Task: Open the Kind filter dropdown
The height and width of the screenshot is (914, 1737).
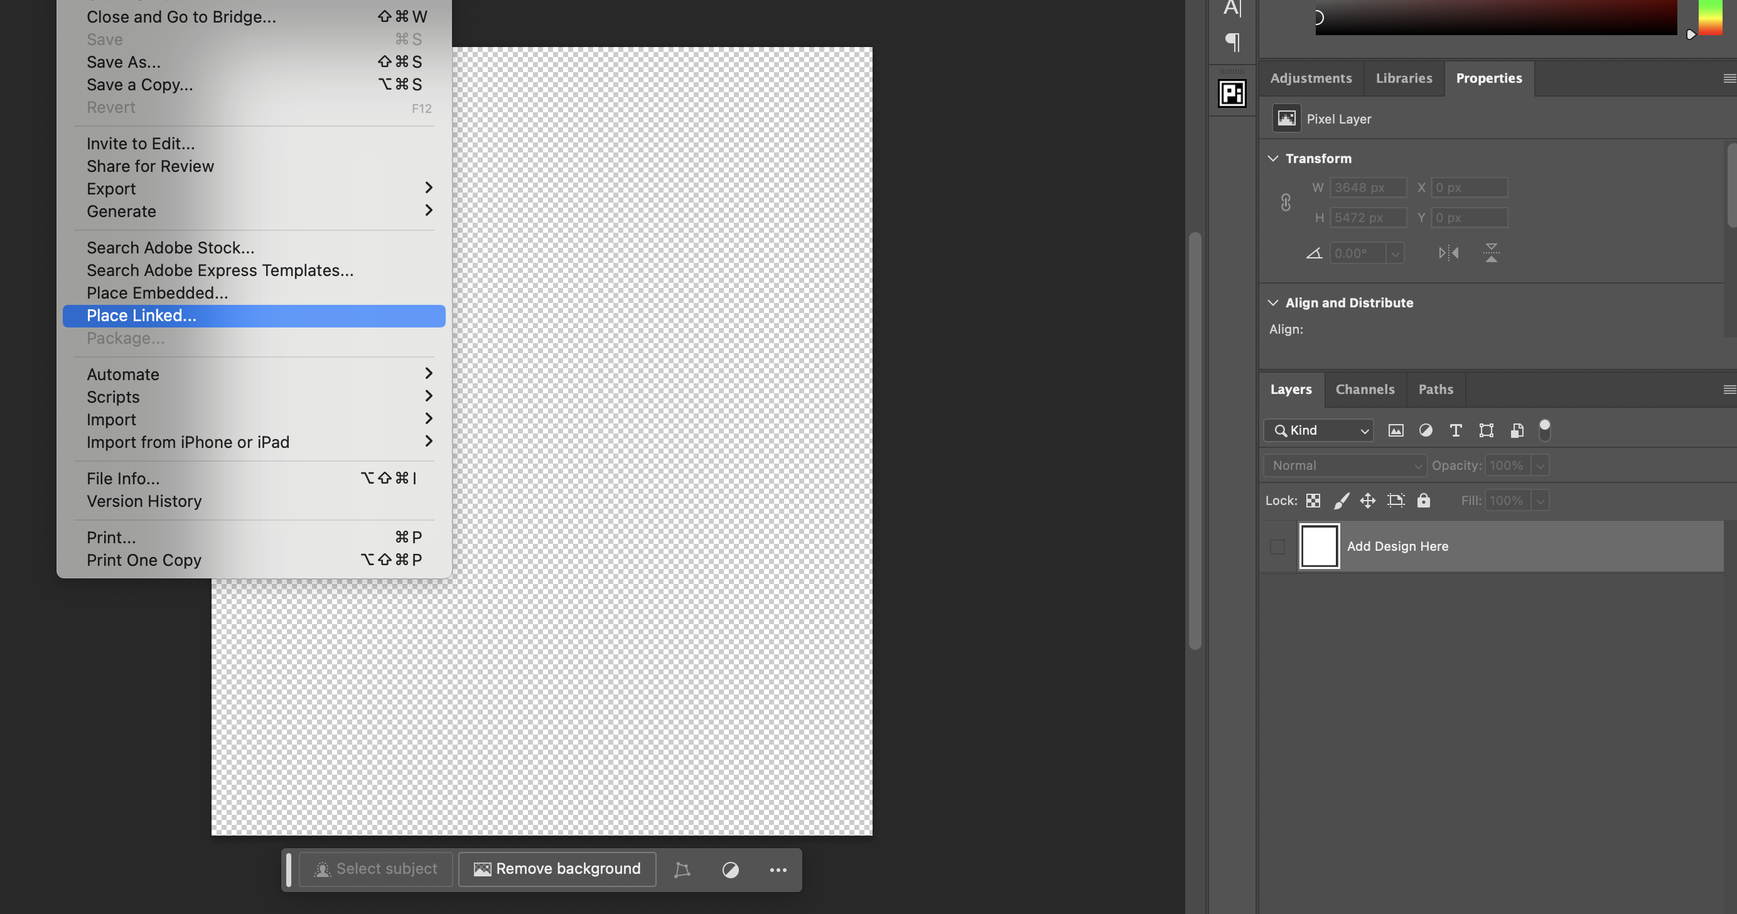Action: click(1318, 430)
